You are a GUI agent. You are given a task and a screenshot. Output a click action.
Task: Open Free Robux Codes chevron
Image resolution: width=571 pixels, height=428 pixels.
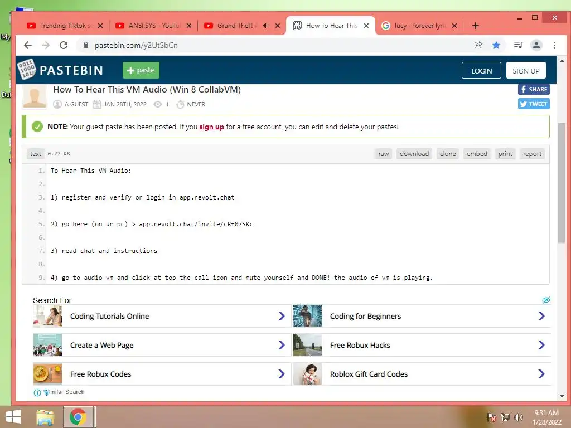pos(281,374)
